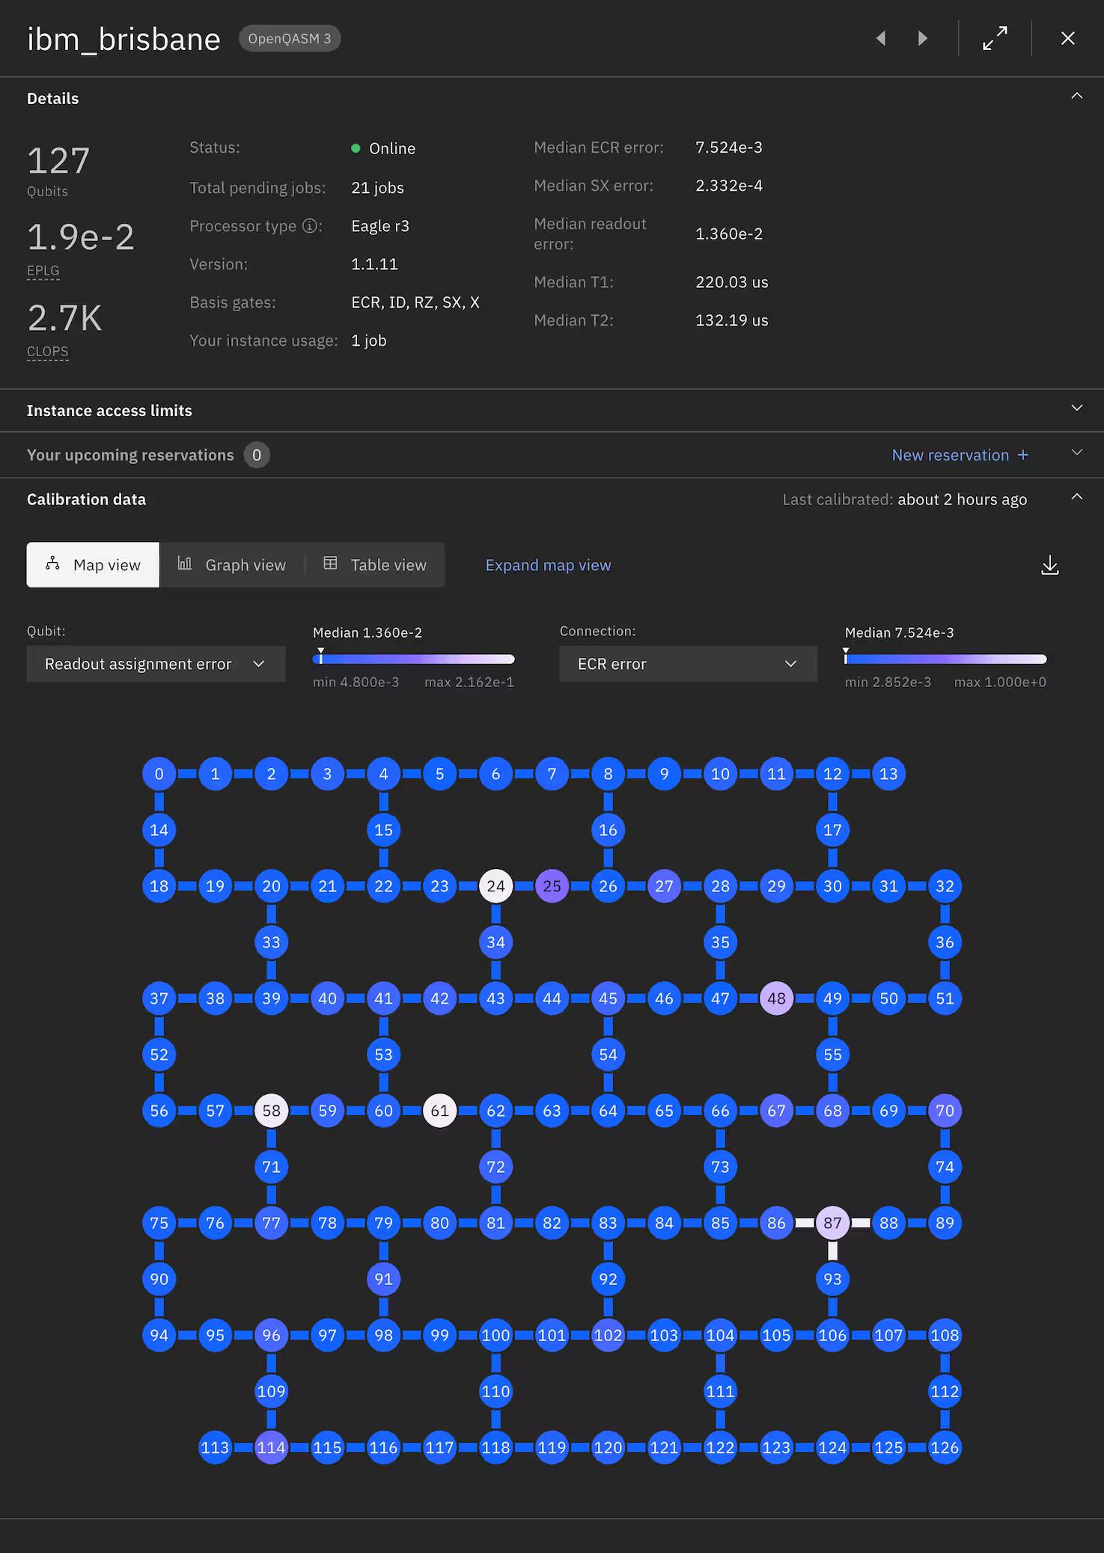The width and height of the screenshot is (1104, 1553).
Task: Go to next backend with right arrow
Action: (x=923, y=38)
